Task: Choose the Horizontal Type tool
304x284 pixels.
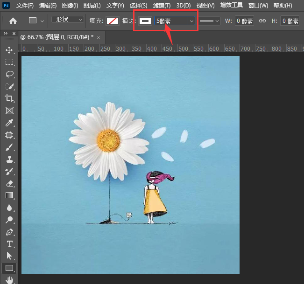Action: pos(9,244)
